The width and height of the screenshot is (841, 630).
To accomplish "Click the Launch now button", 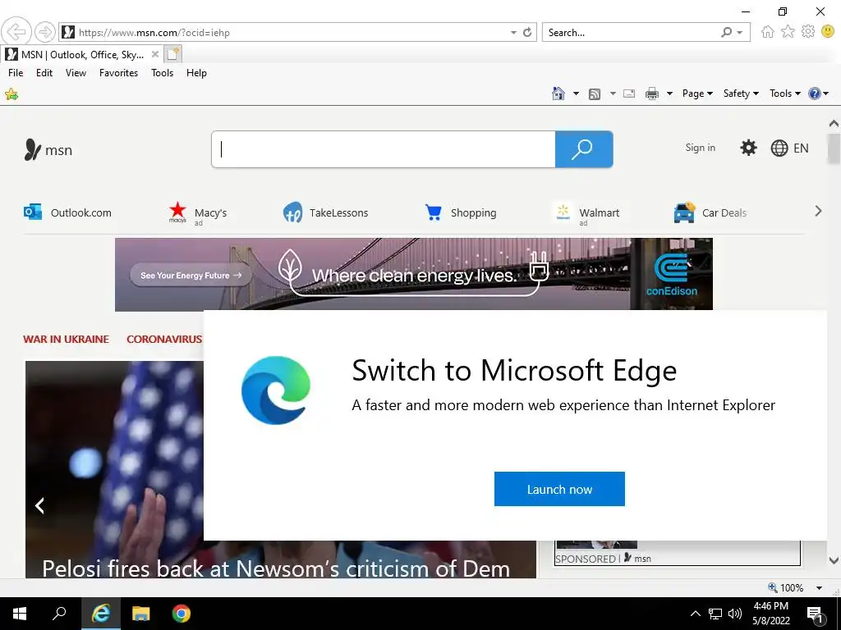I will (559, 489).
